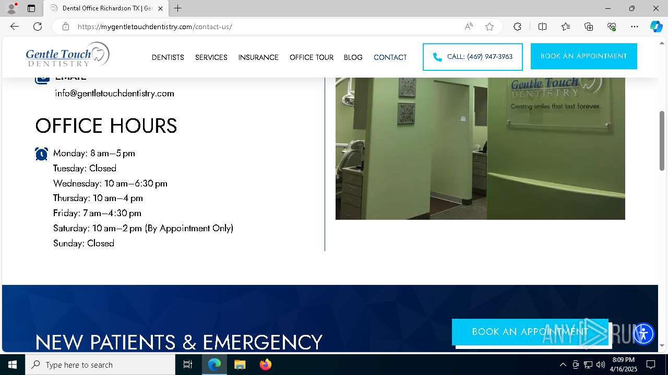This screenshot has height=375, width=668.
Task: Open the accessibility widget icon
Action: (x=643, y=333)
